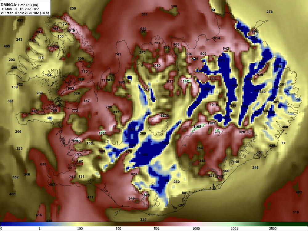
Task: Click the map value '743'
Action: pos(72,177)
